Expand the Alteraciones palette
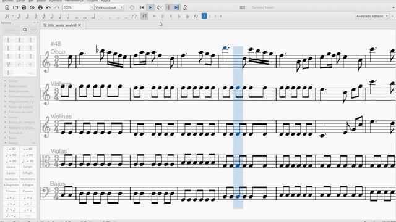Image resolution: width=396 pixels, height=222 pixels. tap(17, 86)
